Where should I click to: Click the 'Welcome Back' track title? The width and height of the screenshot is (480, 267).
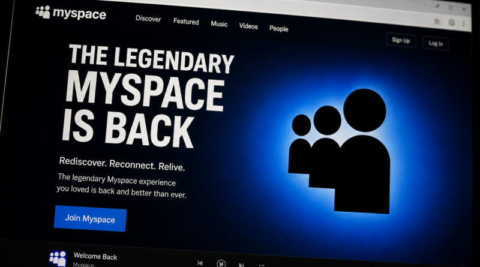pyautogui.click(x=95, y=256)
